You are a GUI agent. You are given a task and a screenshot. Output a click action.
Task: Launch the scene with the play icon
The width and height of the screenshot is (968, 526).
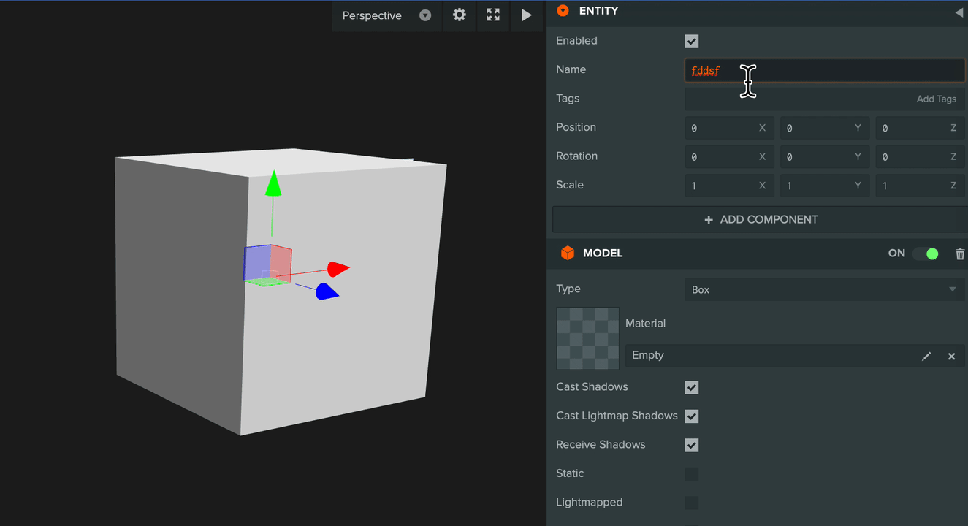(x=526, y=15)
